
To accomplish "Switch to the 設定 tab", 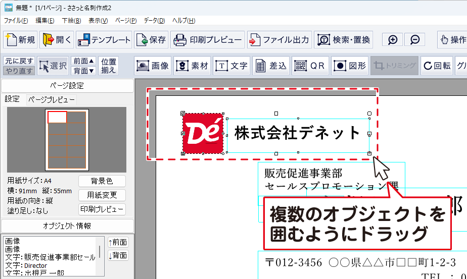I will tap(12, 99).
